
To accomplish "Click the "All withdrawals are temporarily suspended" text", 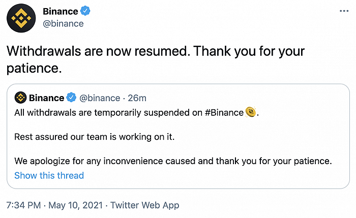I will [x=102, y=113].
